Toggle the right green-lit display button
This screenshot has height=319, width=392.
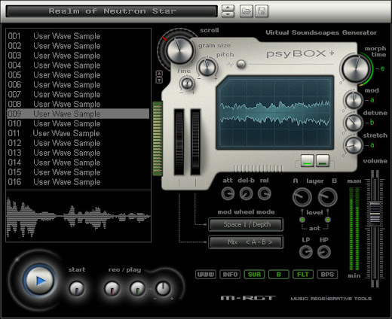[323, 161]
